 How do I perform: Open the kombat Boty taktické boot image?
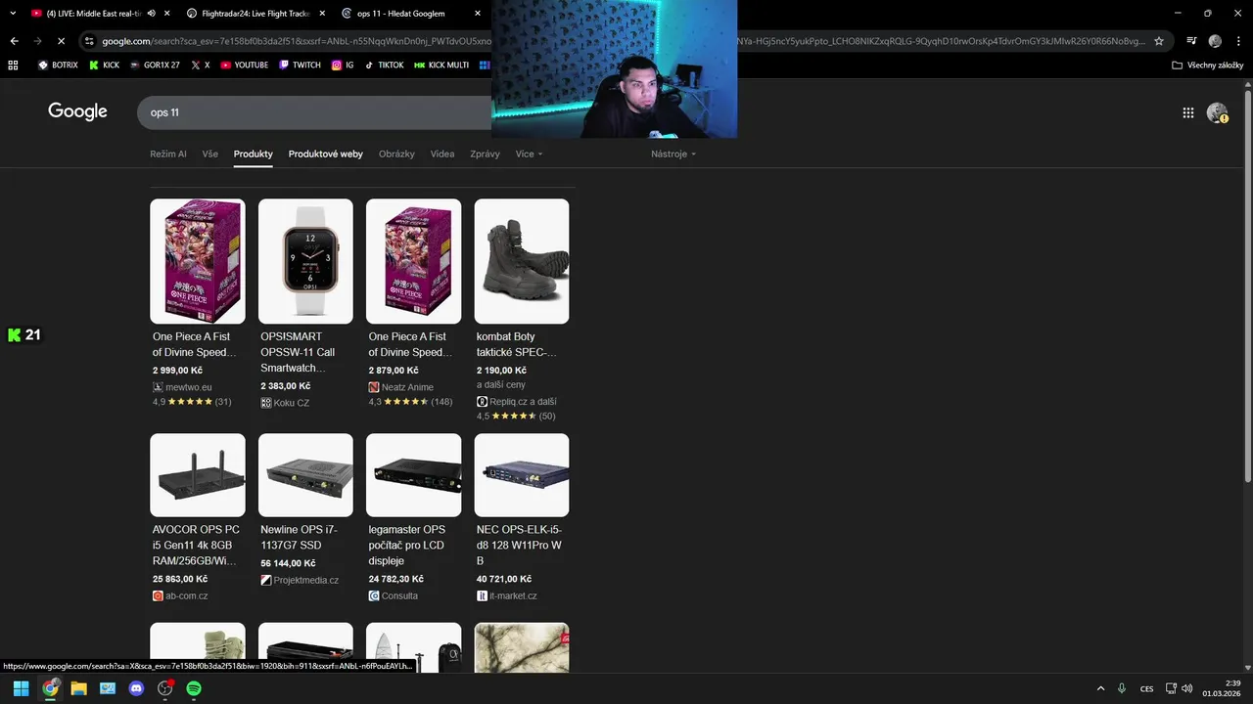[x=522, y=261]
